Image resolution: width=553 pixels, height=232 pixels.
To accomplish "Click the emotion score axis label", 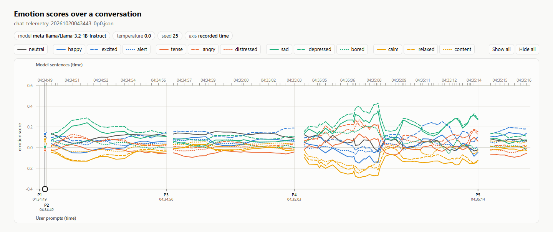I will (x=20, y=137).
